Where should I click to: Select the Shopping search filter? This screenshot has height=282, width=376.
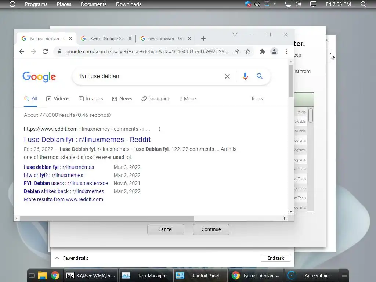[x=156, y=98]
